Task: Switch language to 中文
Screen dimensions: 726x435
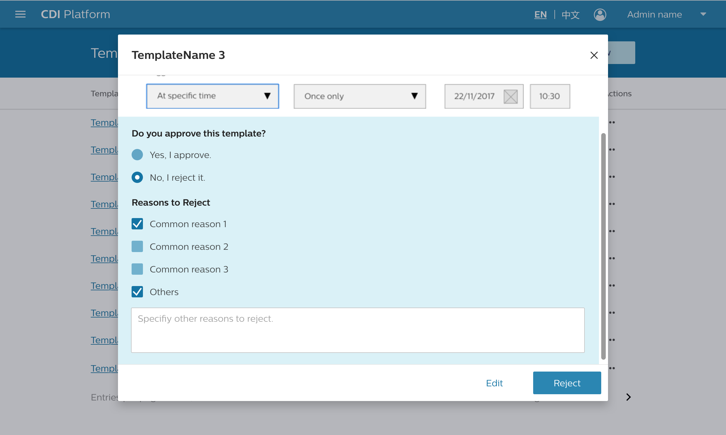Action: click(570, 14)
